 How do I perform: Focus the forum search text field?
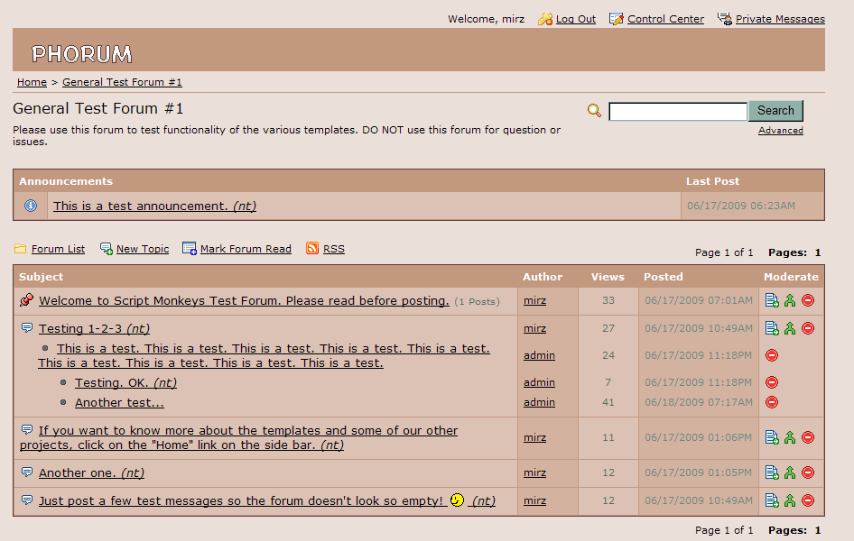point(678,112)
